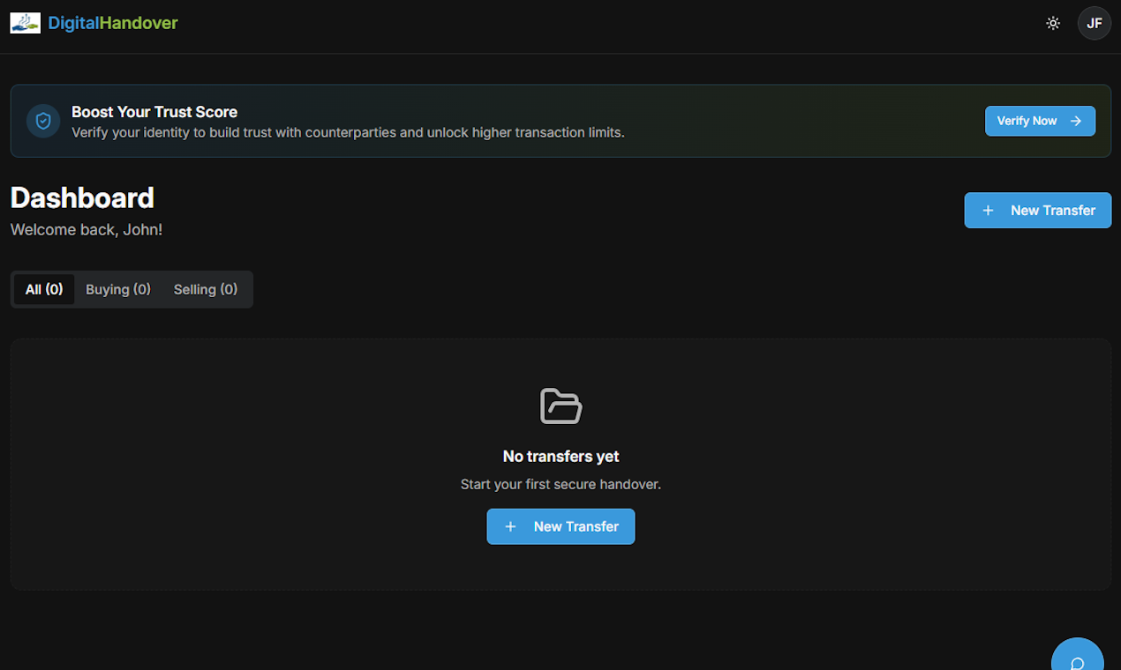Click the plus icon on the header New Transfer button

[989, 210]
